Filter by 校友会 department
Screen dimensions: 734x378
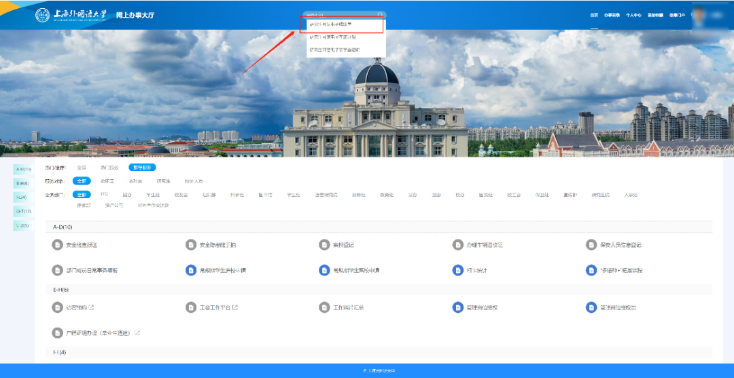click(181, 194)
